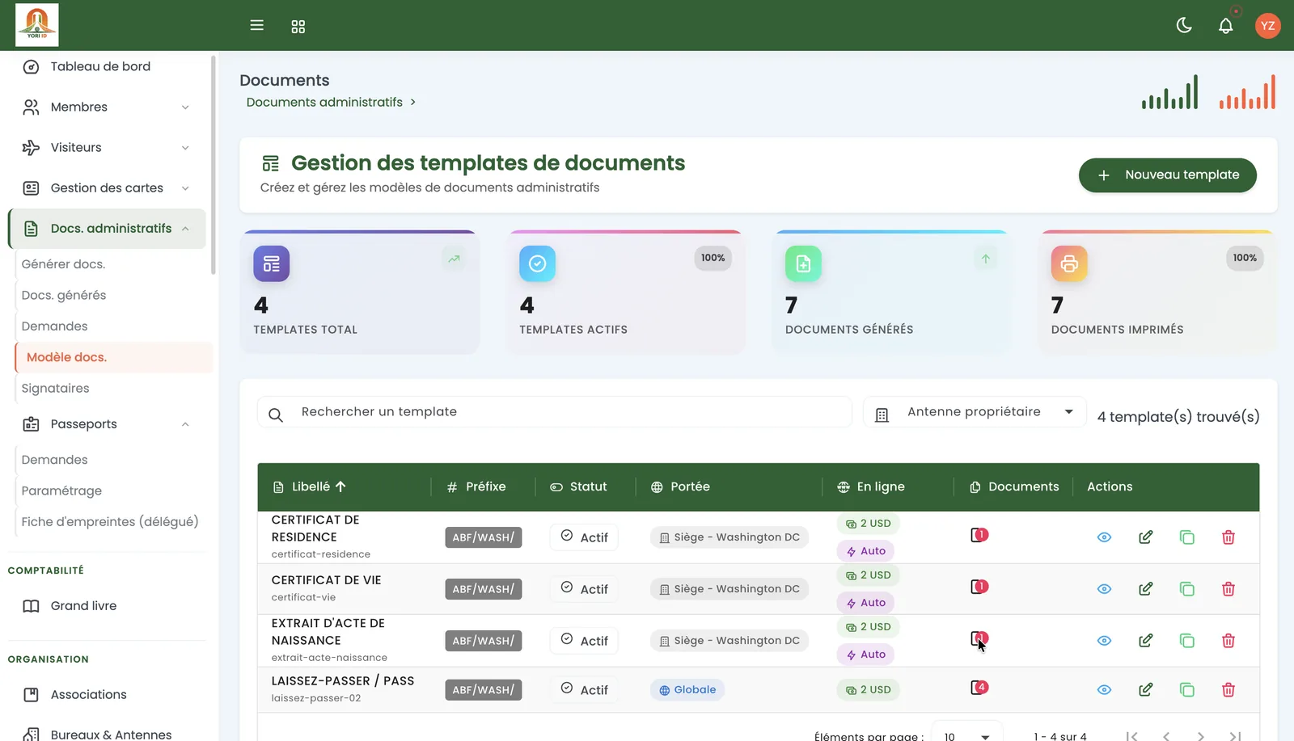Delete CERTIFICAT DE VIE template
This screenshot has height=741, width=1294.
[1228, 589]
